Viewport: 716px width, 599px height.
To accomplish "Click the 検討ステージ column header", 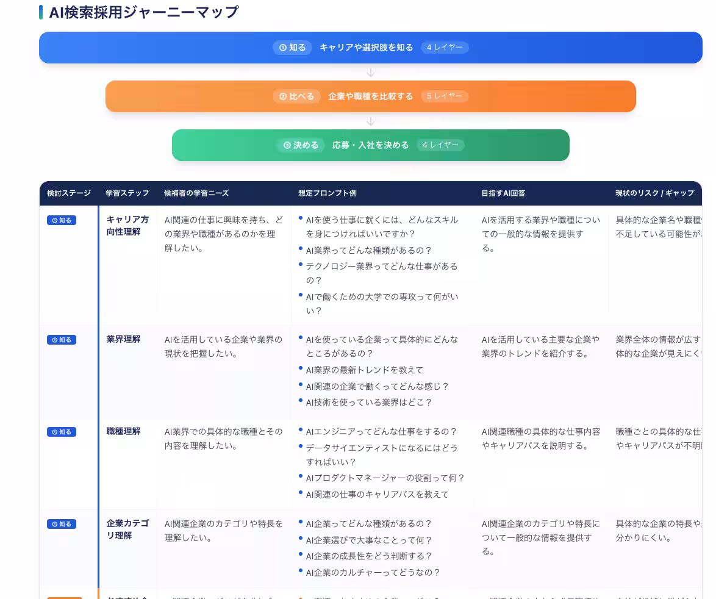I will tap(69, 193).
